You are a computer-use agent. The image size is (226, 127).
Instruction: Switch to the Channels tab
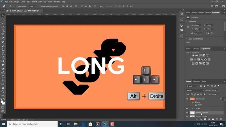[196, 81]
